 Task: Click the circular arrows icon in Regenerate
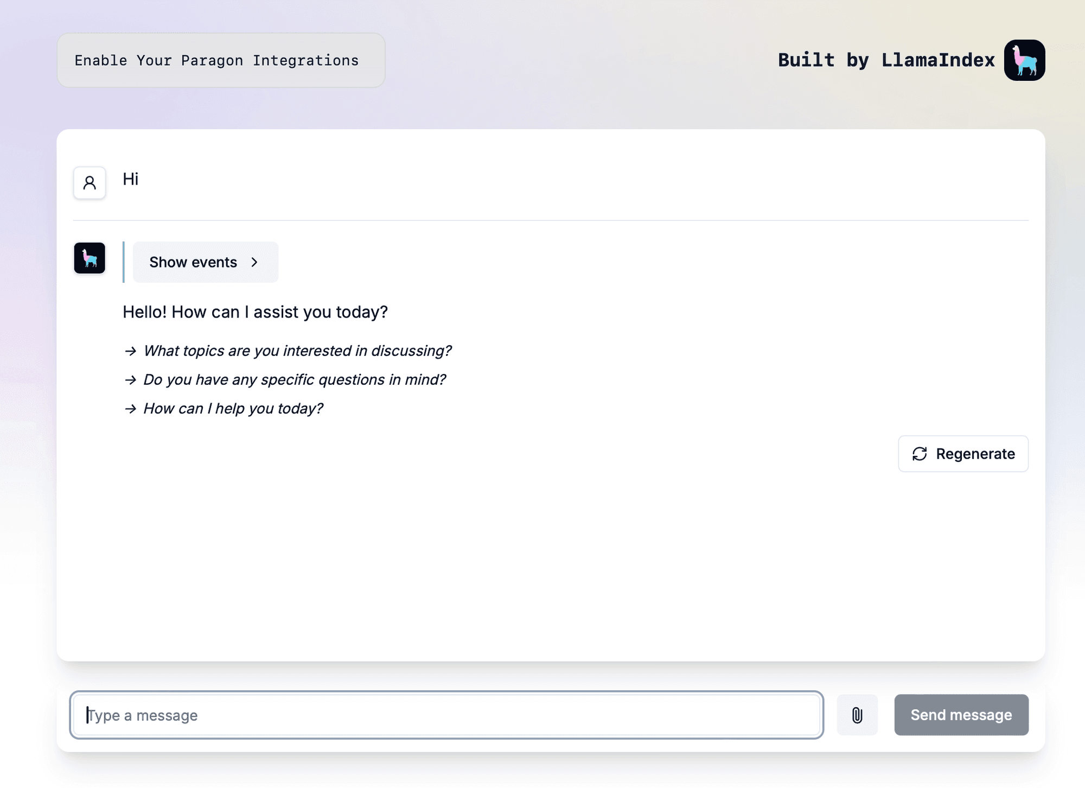point(920,454)
